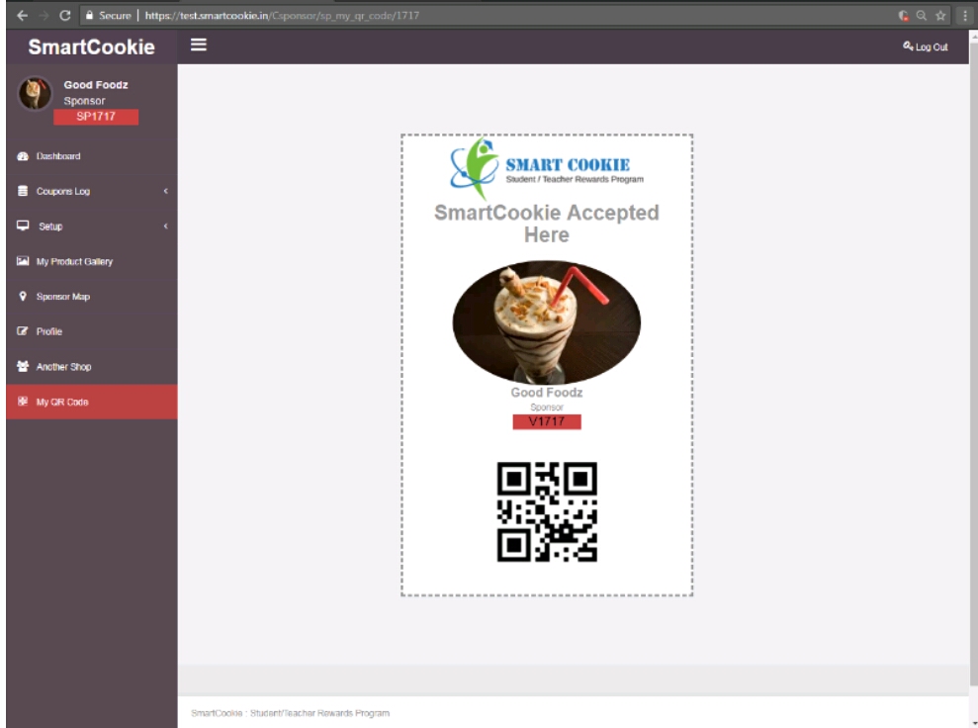This screenshot has height=728, width=978.
Task: Expand the Setup submenu arrow
Action: click(x=166, y=227)
